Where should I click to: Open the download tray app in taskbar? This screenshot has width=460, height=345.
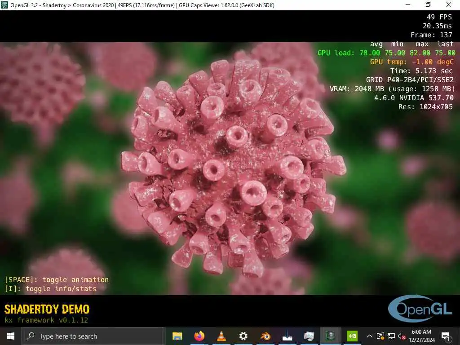point(287,336)
